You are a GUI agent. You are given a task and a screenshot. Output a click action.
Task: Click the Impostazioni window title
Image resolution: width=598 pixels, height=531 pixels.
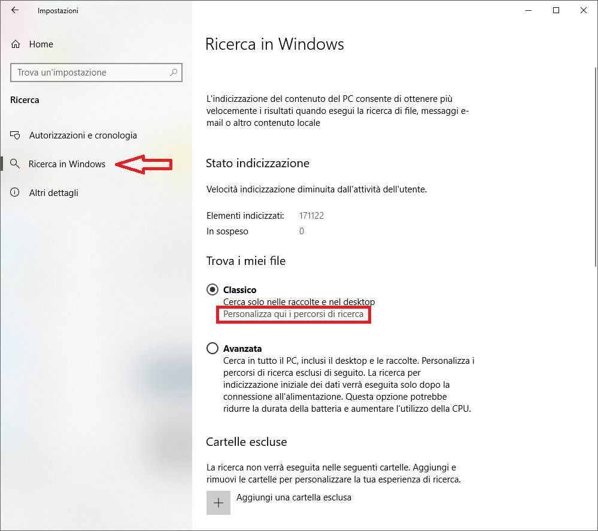(58, 11)
